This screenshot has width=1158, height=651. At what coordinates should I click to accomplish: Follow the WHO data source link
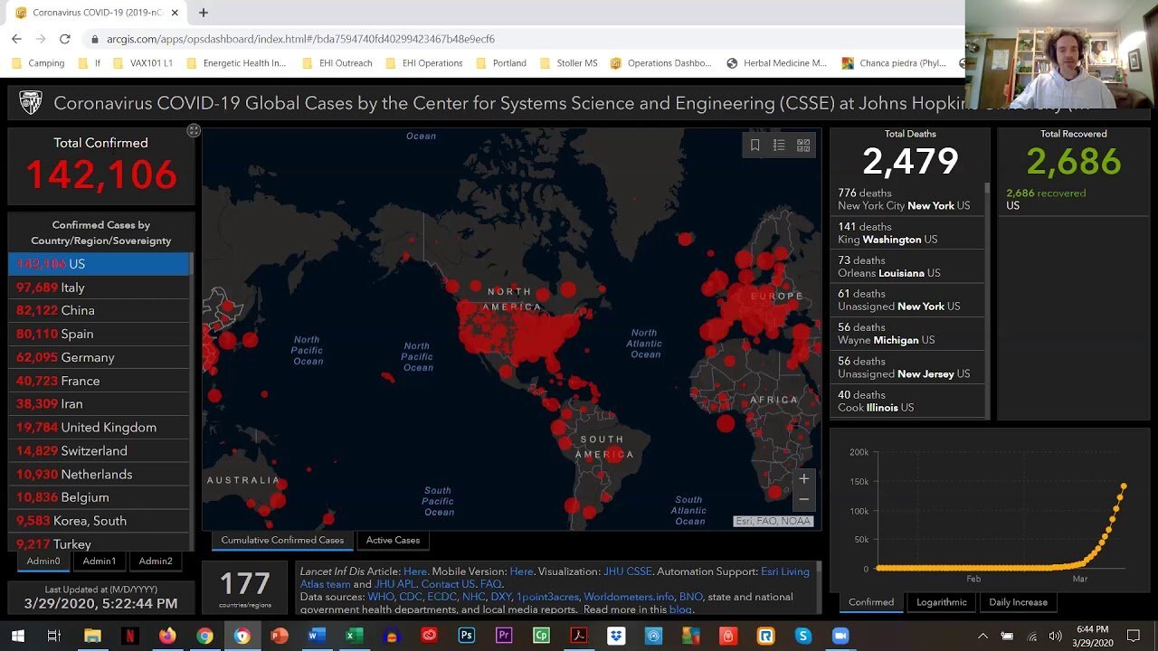[x=379, y=597]
